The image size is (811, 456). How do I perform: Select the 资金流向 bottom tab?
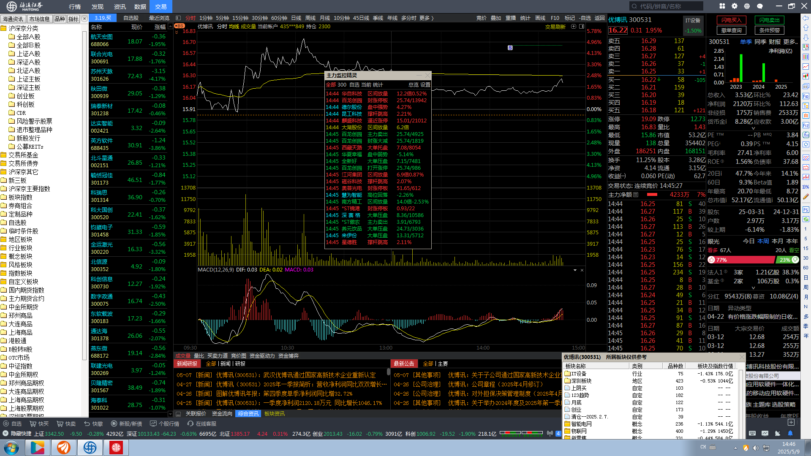222,414
